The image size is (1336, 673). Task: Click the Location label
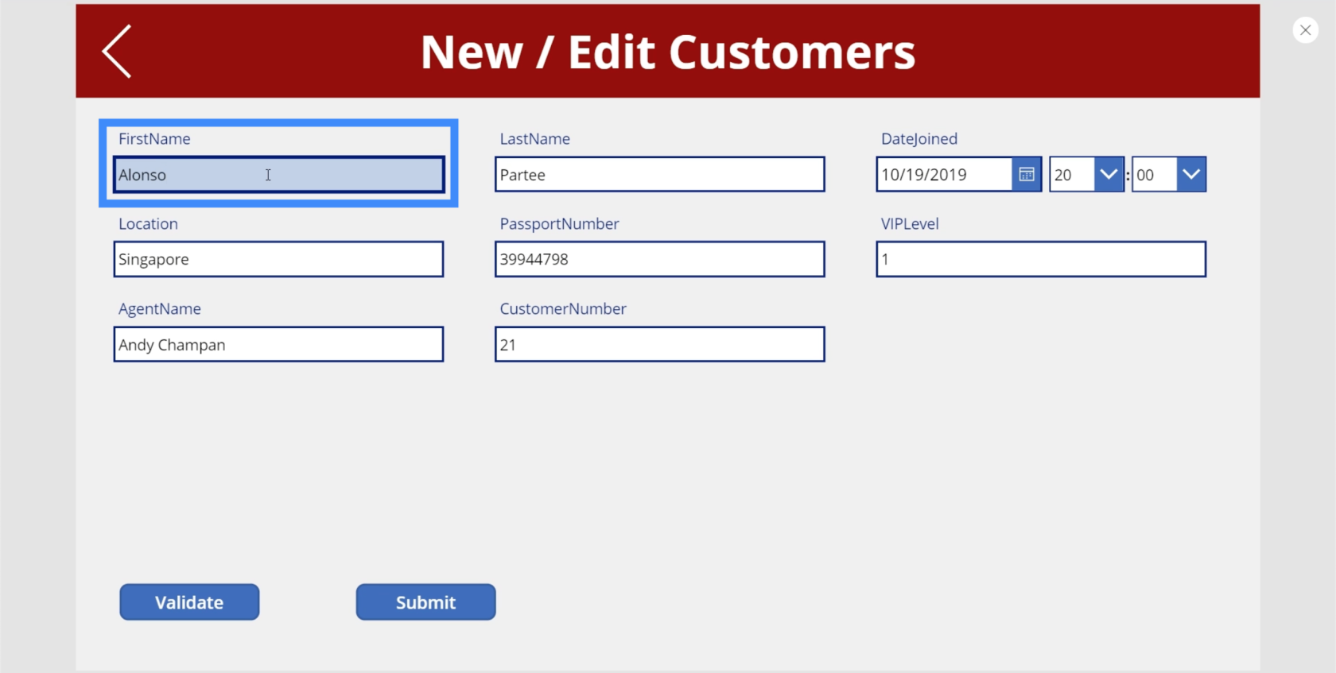tap(148, 224)
